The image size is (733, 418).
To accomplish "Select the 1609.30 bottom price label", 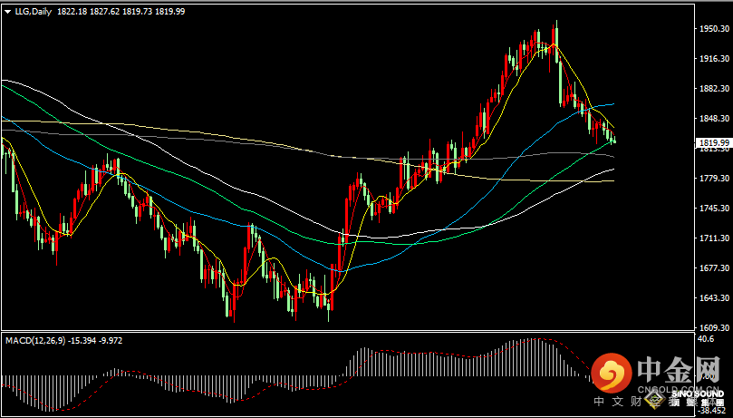I will (715, 327).
